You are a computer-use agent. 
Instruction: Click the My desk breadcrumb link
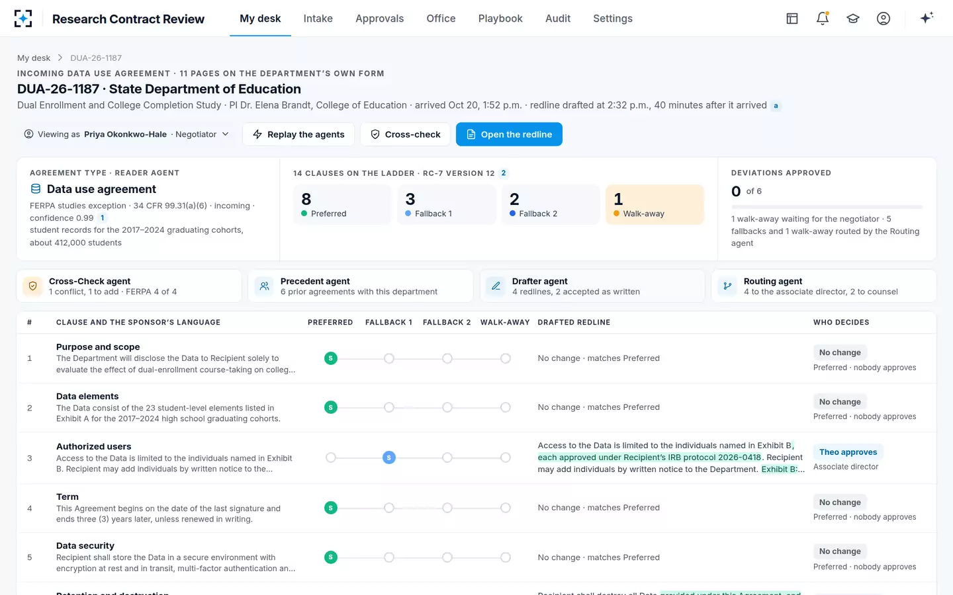click(34, 58)
